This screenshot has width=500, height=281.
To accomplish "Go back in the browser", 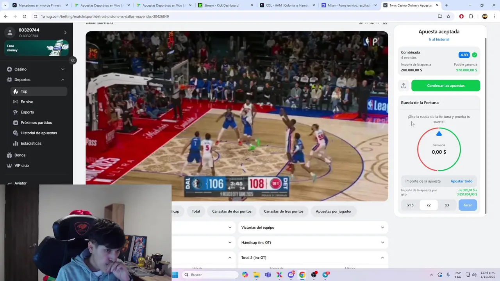I will 5,16.
